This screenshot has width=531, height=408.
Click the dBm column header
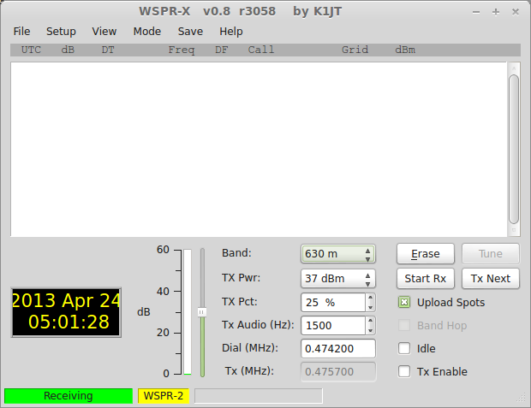click(405, 50)
